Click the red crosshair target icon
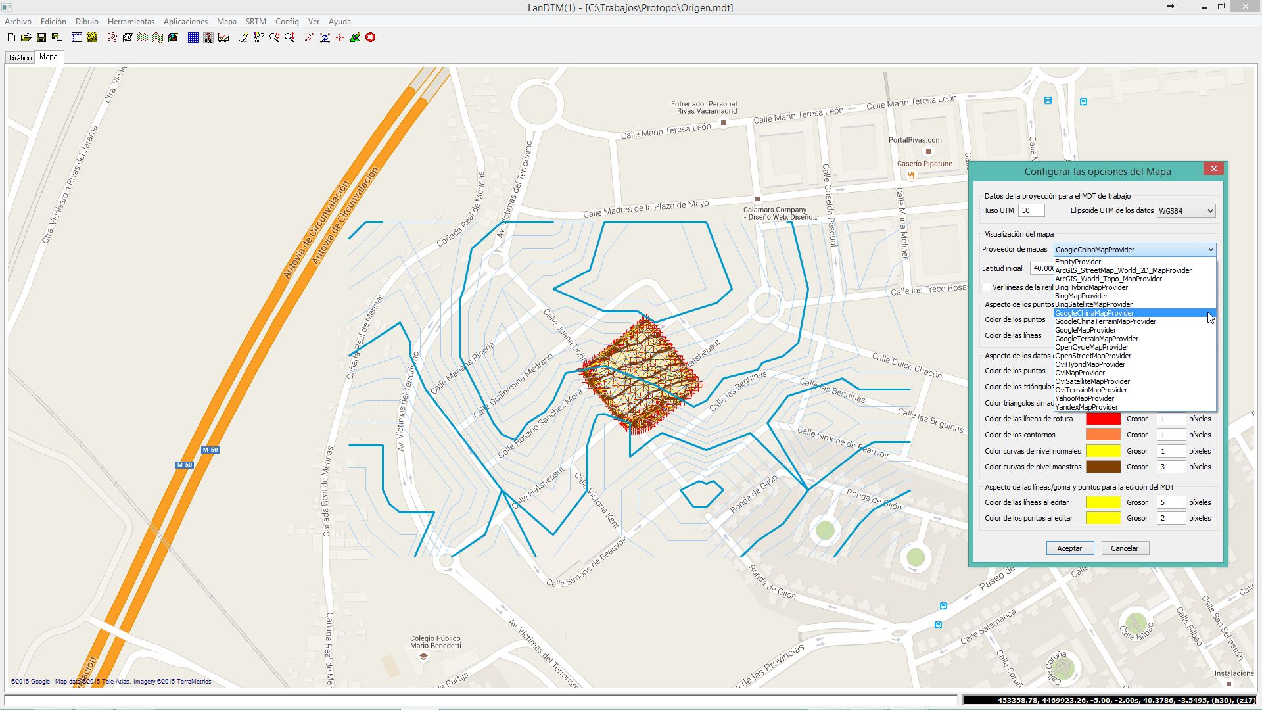This screenshot has width=1262, height=710. pyautogui.click(x=340, y=37)
